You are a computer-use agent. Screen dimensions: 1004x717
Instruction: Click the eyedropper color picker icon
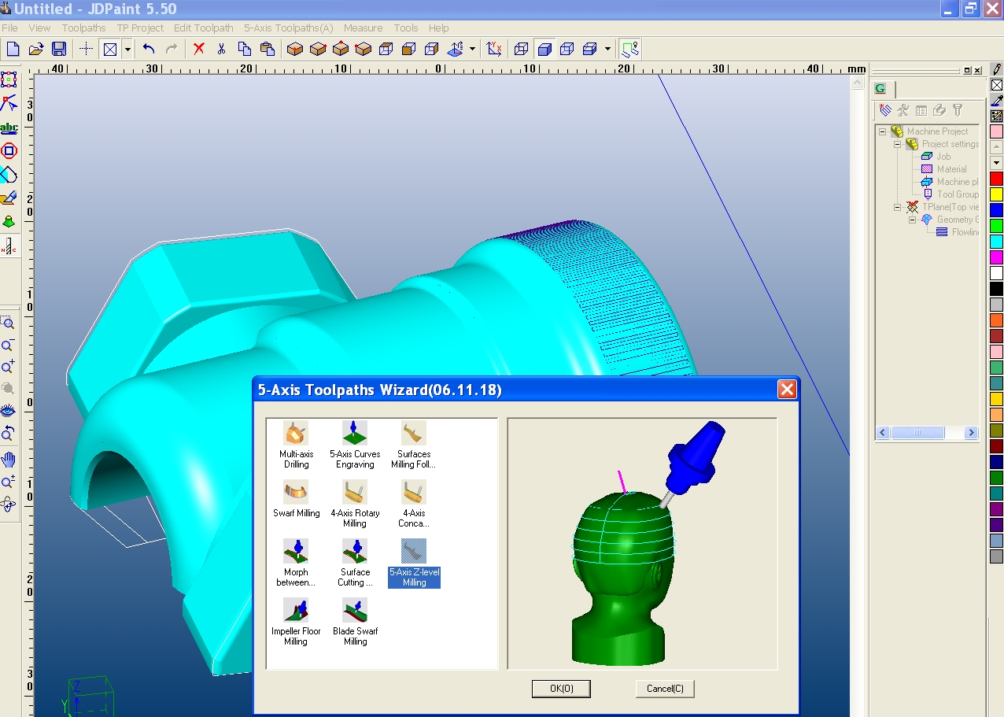click(996, 100)
